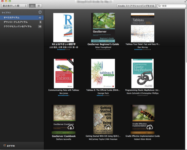187x150 pixels.
Task: Click the search magnifier dropdown icon
Action: 159,6
